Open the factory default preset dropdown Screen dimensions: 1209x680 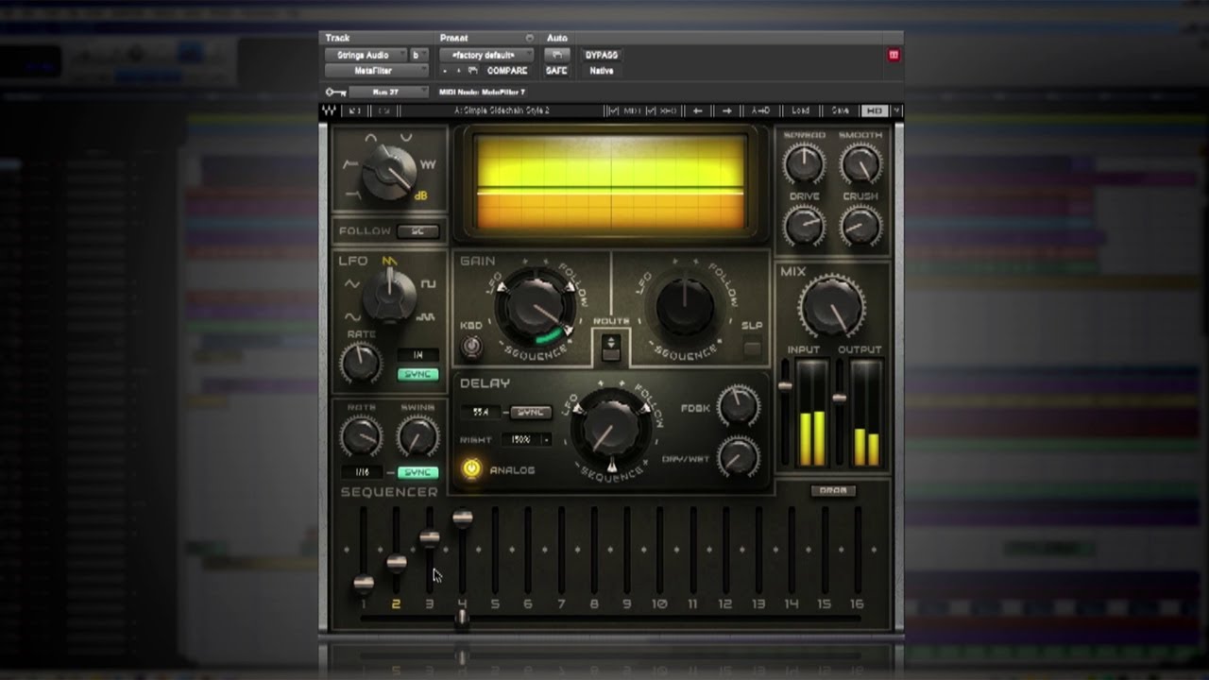click(484, 55)
